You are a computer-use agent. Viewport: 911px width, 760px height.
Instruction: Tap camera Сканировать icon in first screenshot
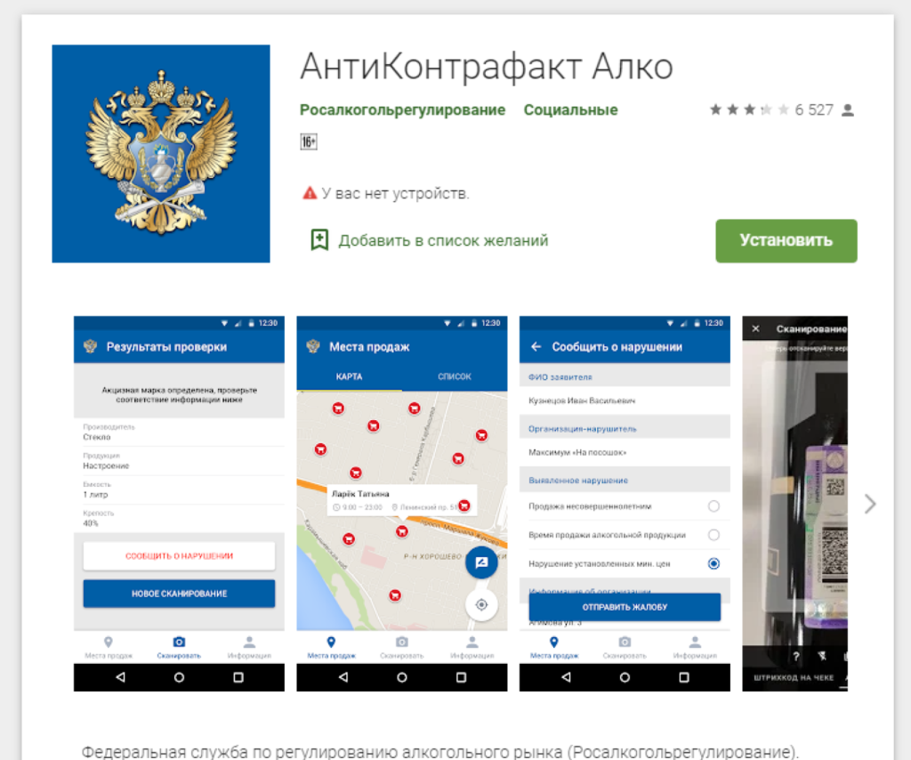179,643
